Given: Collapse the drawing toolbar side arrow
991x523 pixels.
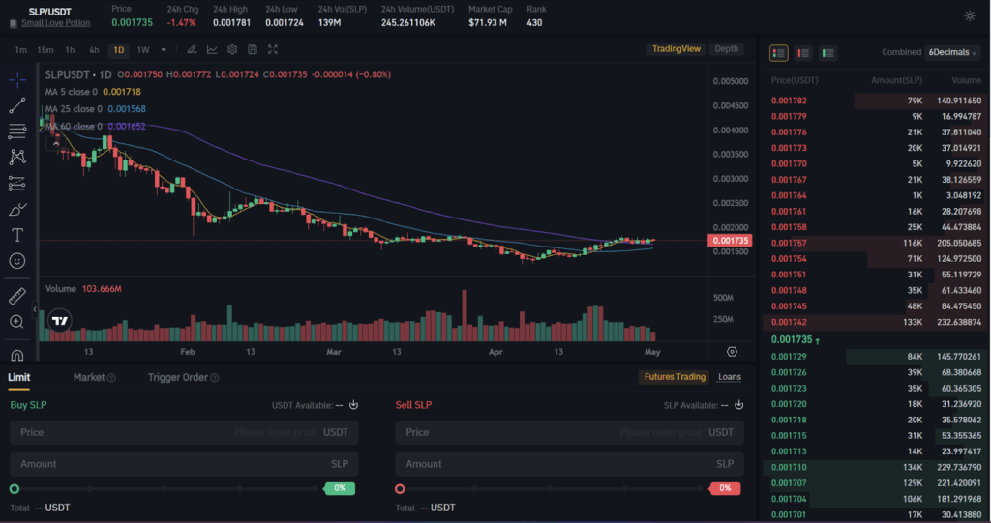Looking at the screenshot, I should tap(35, 309).
